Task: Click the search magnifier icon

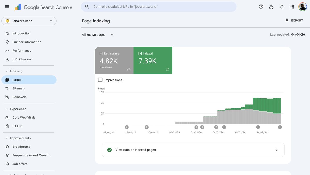Action: tap(87, 7)
